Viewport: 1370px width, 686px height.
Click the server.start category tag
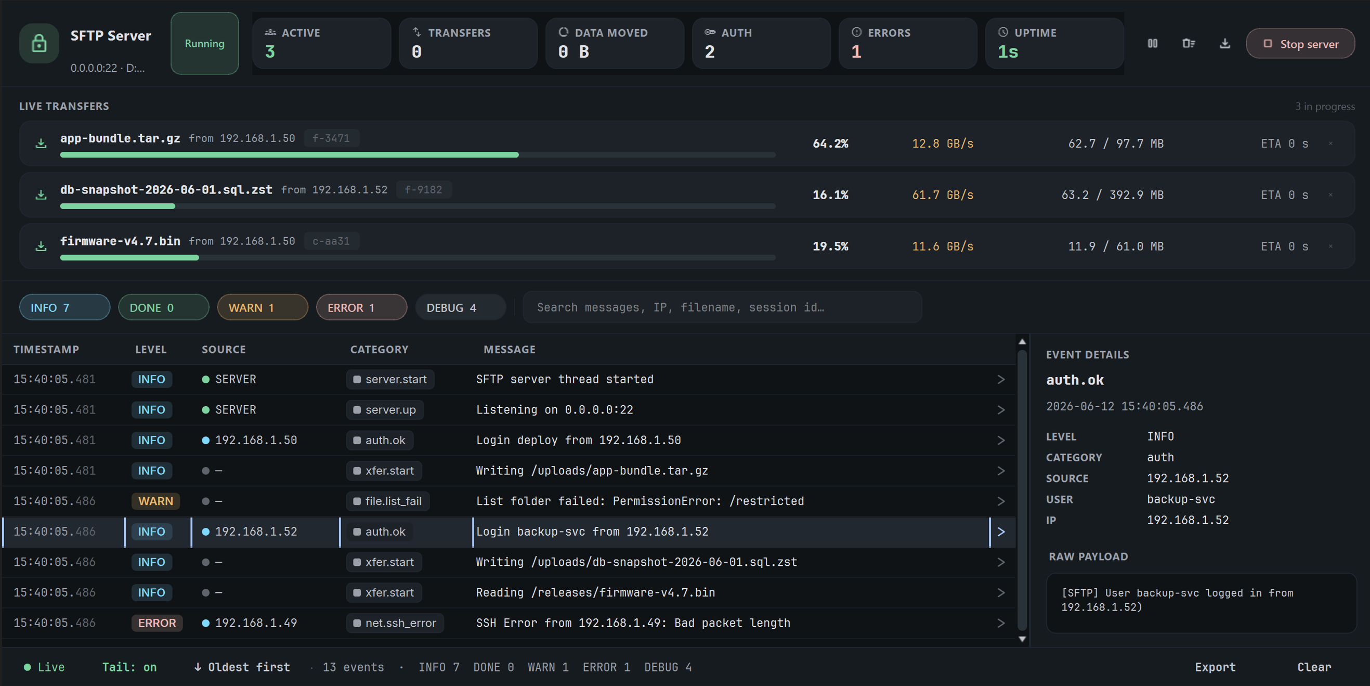(x=390, y=380)
